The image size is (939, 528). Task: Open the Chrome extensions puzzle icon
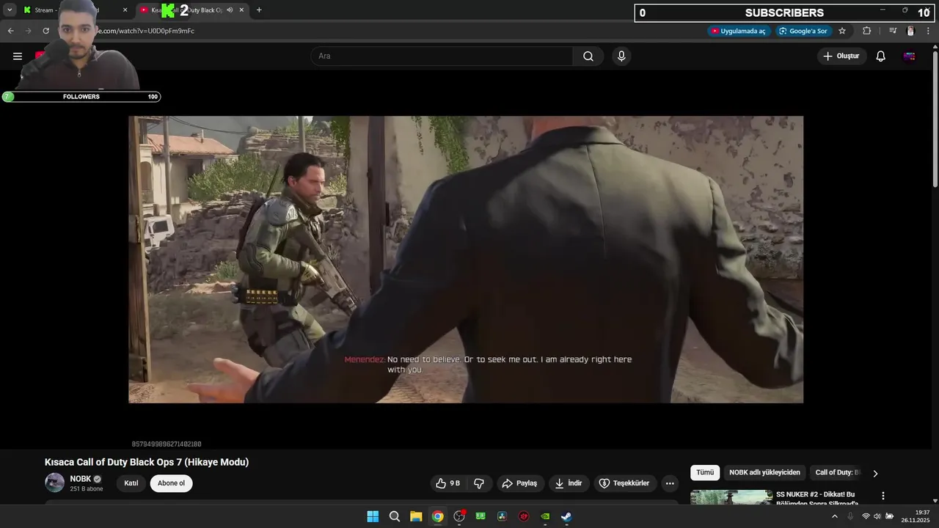pyautogui.click(x=867, y=31)
